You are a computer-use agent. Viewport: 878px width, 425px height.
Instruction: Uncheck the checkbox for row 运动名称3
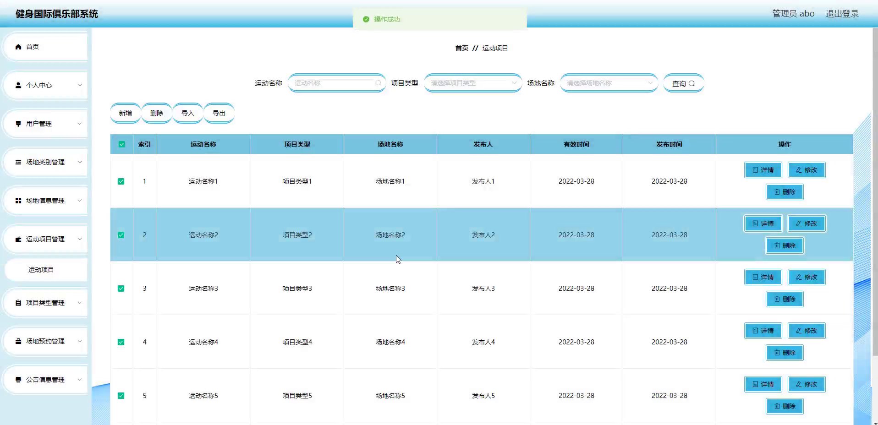(x=121, y=289)
